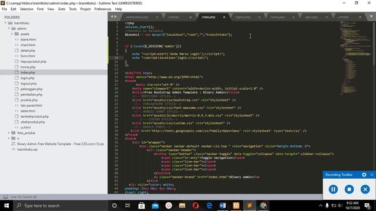Image resolution: width=376 pixels, height=211 pixels.
Task: Open produk.php in the sidebar
Action: [29, 100]
